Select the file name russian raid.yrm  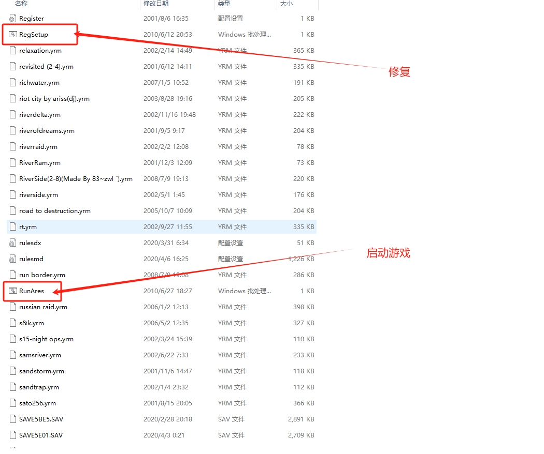pos(43,307)
